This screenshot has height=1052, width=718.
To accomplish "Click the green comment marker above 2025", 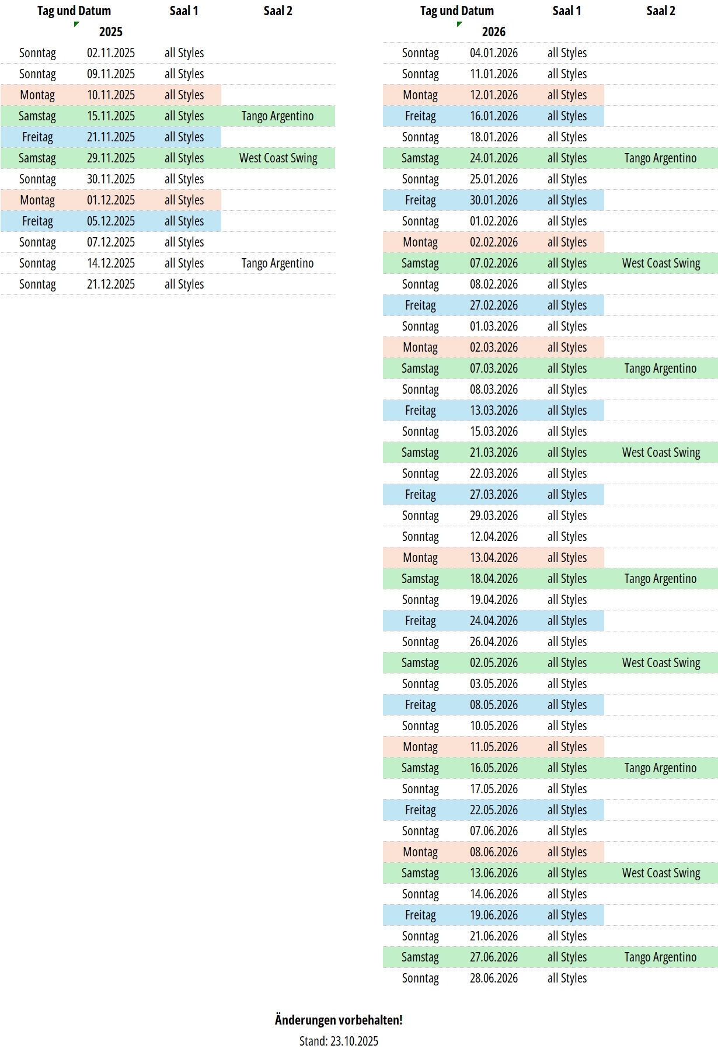I will click(76, 24).
